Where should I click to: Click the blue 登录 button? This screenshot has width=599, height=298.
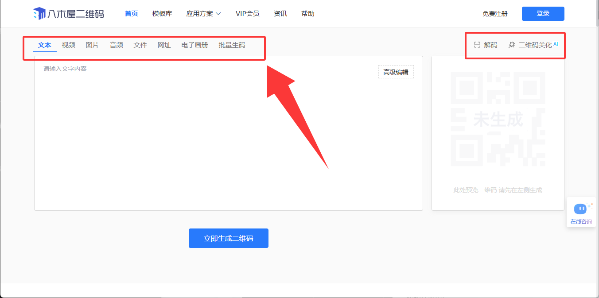[543, 14]
